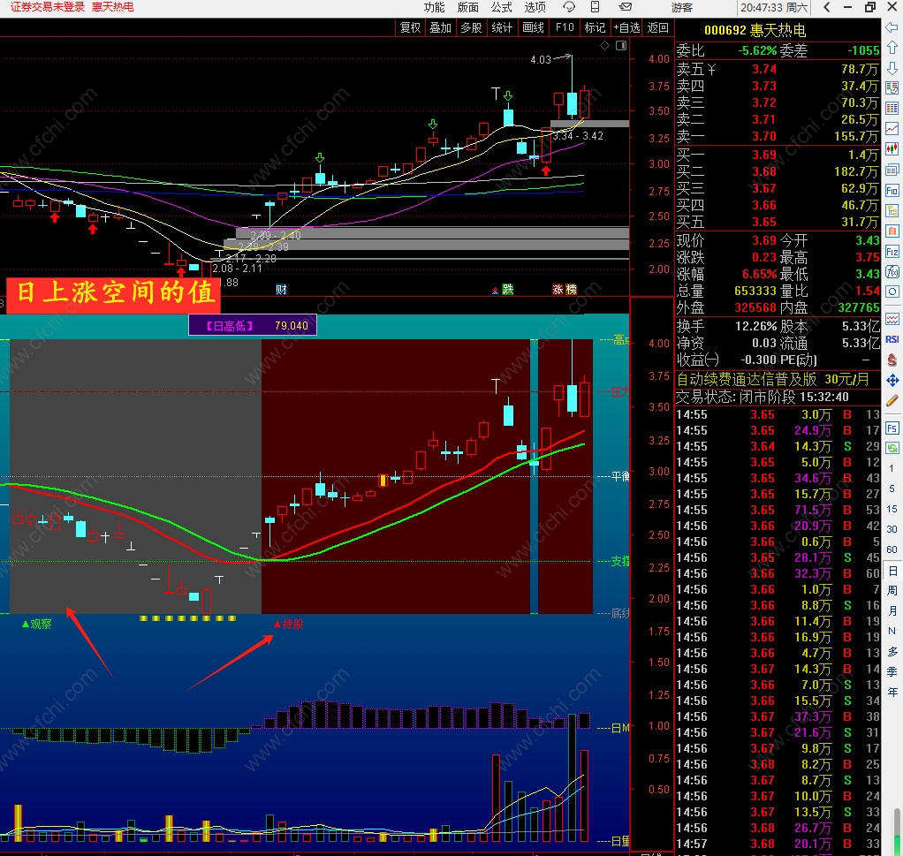Click the 返回 return button
This screenshot has height=856, width=903.
657,27
